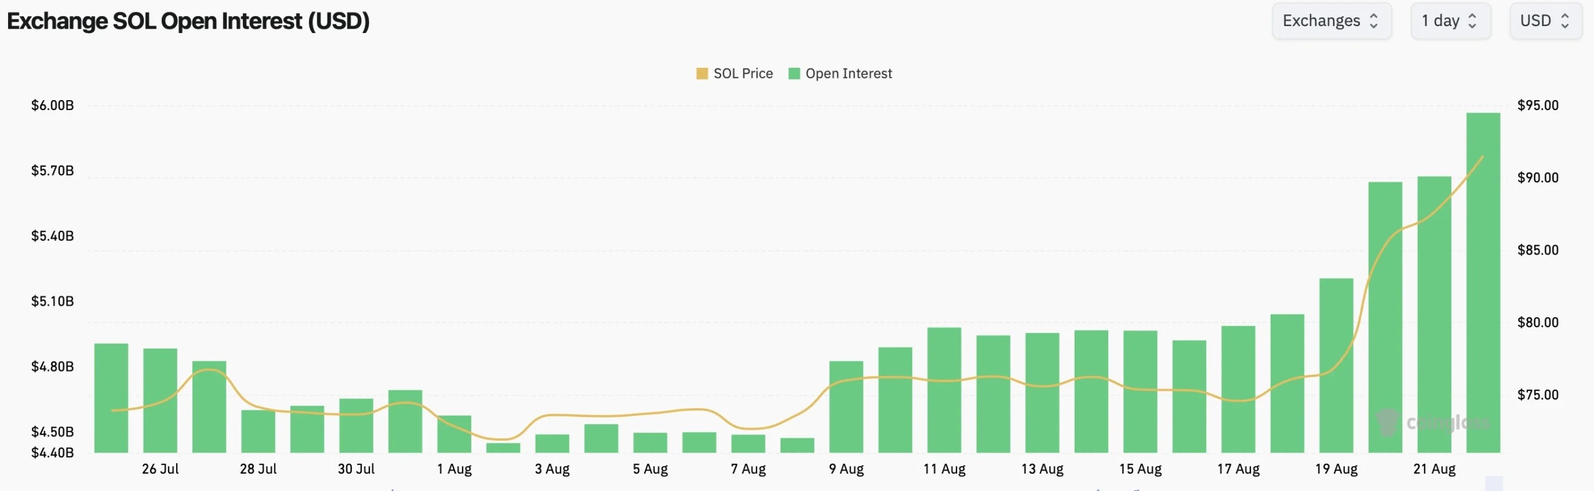Click the 9 Aug open interest bar

846,406
